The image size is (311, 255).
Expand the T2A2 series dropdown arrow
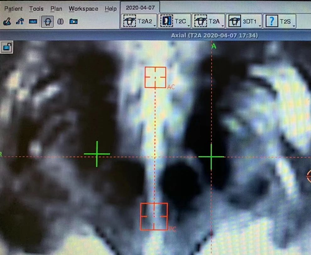[155, 26]
